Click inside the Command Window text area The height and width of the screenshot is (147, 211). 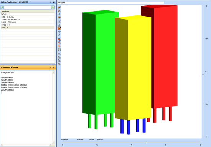pos(26,108)
